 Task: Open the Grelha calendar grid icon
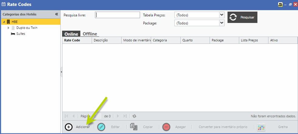coord(262,127)
